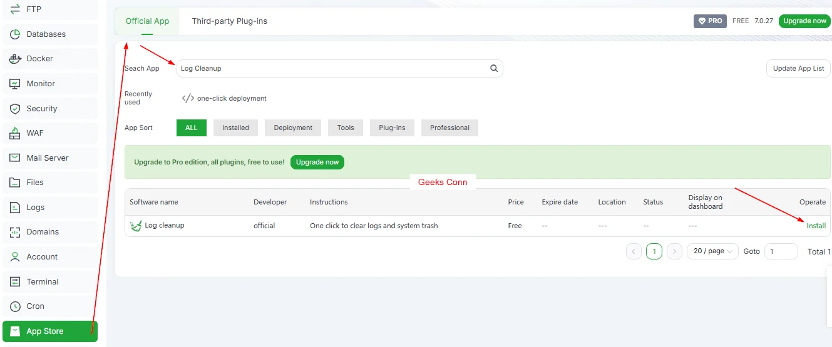Click the Monitor sidebar icon
Viewport: 832px width, 347px height.
tap(15, 84)
